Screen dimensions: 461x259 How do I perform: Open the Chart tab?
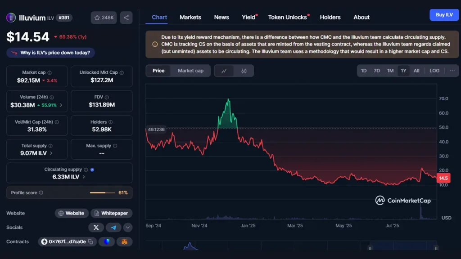(x=159, y=18)
